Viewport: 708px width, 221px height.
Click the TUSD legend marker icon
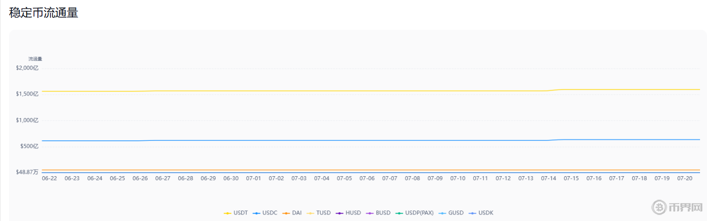tap(310, 213)
